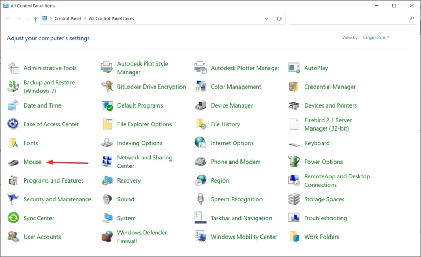
Task: Click the Fonts folder icon
Action: click(x=14, y=143)
